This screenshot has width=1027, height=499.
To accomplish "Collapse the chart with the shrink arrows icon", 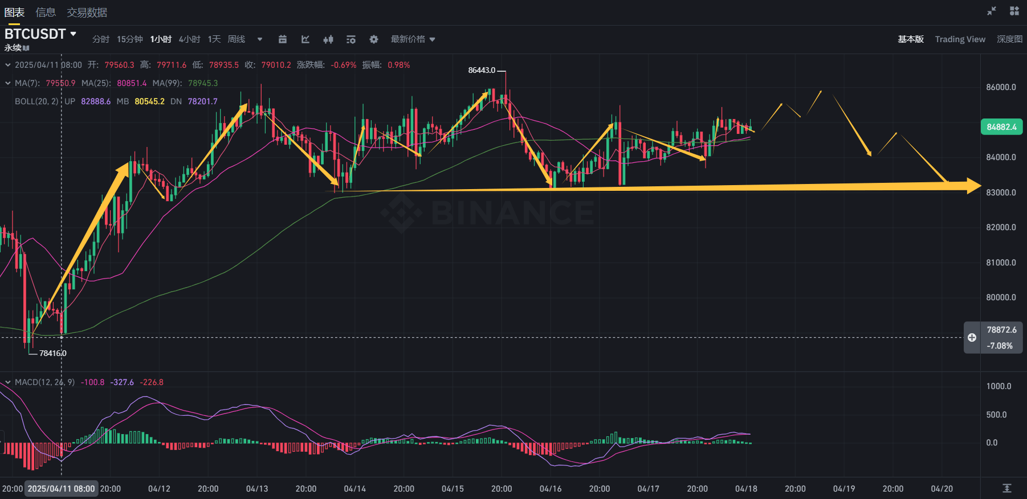I will [992, 11].
